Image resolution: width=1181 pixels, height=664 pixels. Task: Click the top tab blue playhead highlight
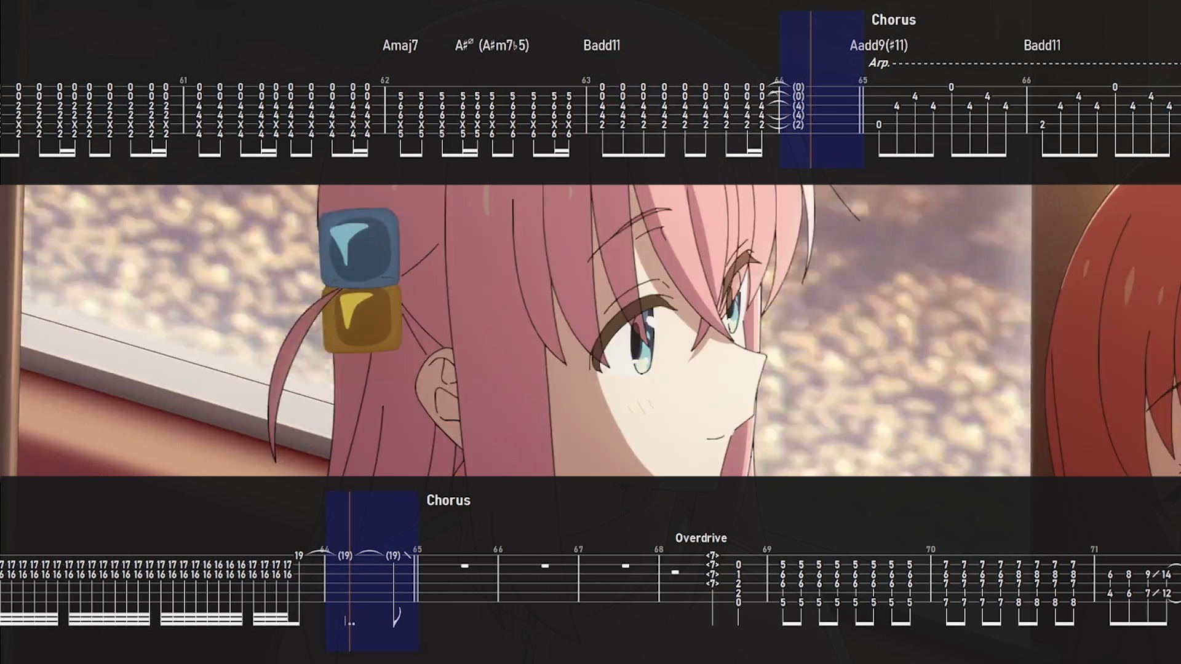pyautogui.click(x=821, y=89)
